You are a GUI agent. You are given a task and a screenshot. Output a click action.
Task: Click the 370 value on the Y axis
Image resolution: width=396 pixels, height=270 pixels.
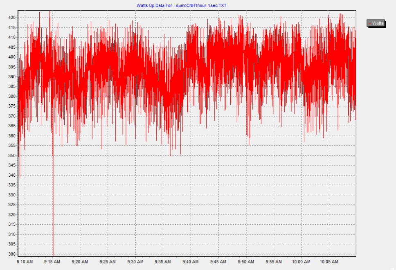point(12,116)
